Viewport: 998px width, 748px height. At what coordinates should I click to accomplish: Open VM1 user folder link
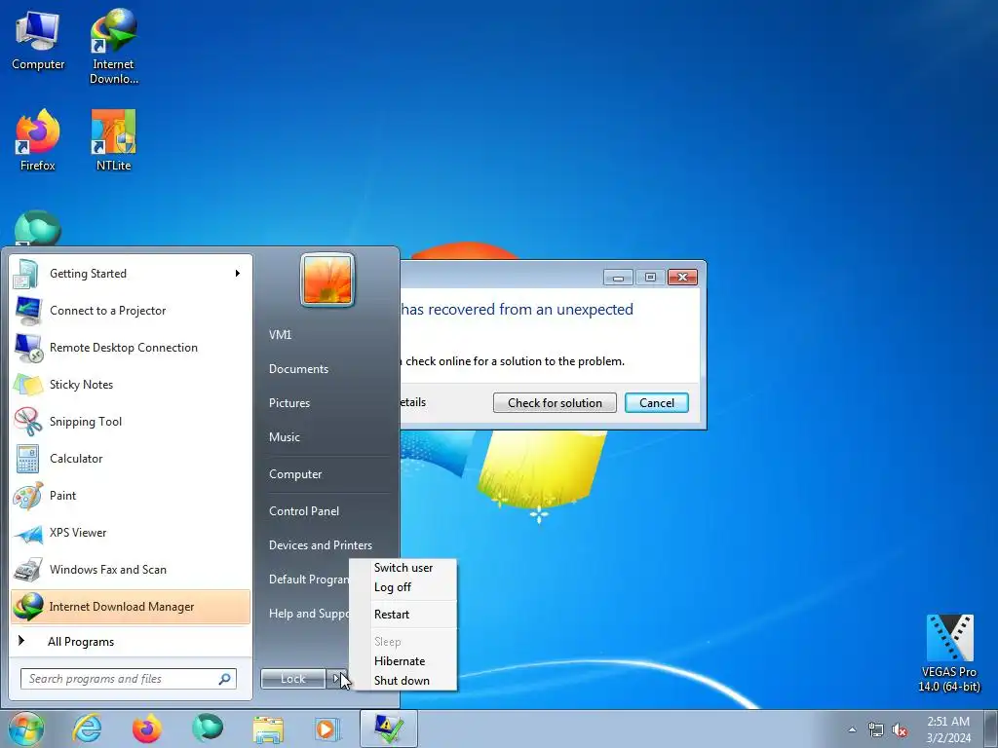tap(280, 335)
